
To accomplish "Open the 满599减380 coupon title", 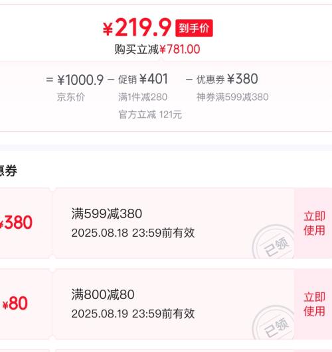I will click(107, 213).
